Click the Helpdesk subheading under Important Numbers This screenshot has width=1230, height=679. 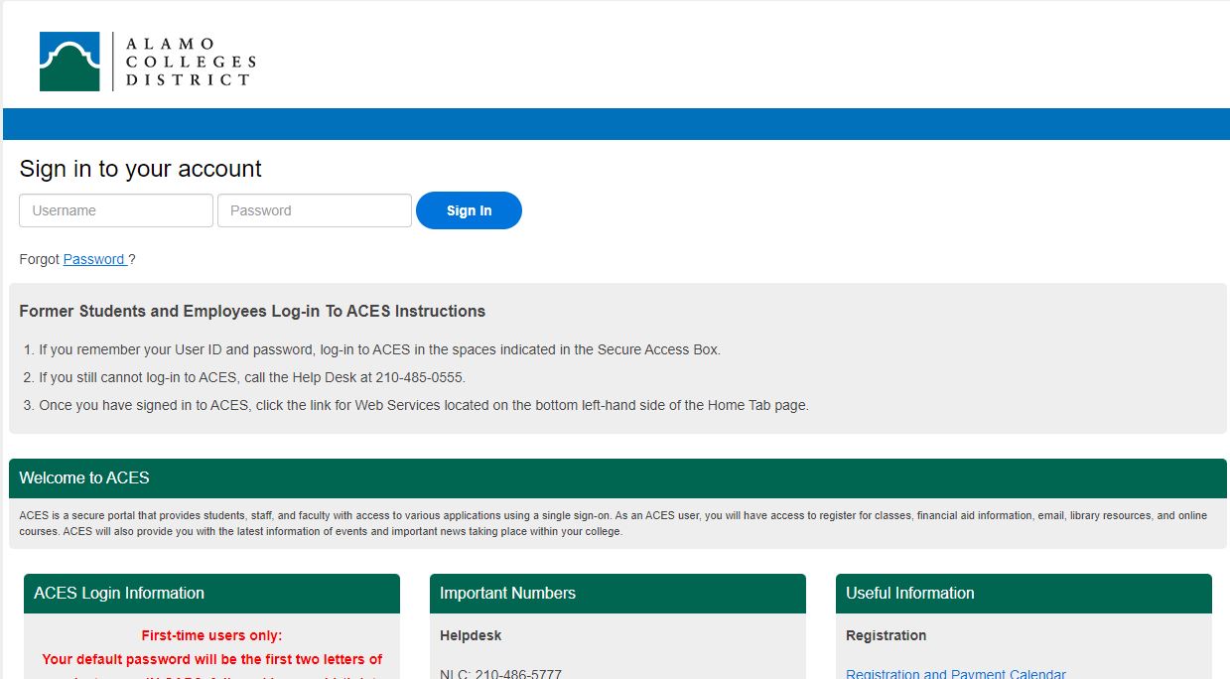(x=471, y=635)
